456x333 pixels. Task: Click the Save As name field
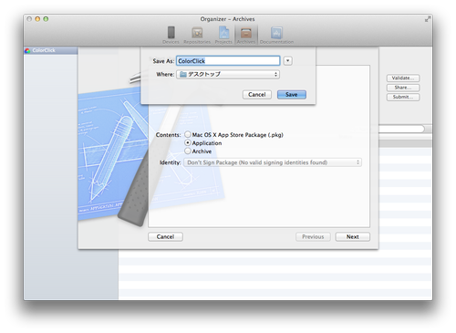click(228, 61)
